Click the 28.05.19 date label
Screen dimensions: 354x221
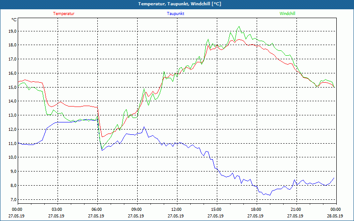(335, 216)
